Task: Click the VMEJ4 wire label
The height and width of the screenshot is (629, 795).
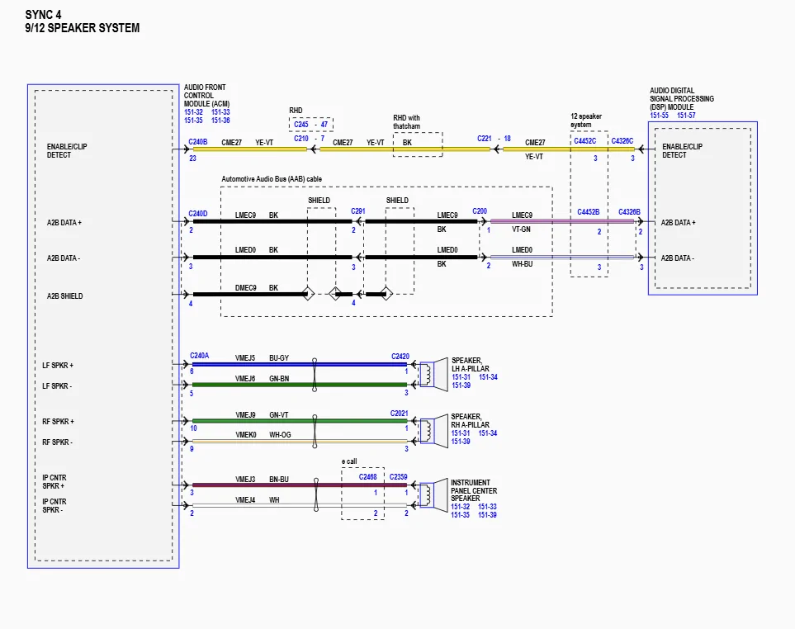Action: (245, 499)
